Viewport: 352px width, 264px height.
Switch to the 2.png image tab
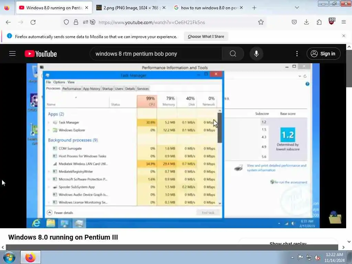point(130,8)
